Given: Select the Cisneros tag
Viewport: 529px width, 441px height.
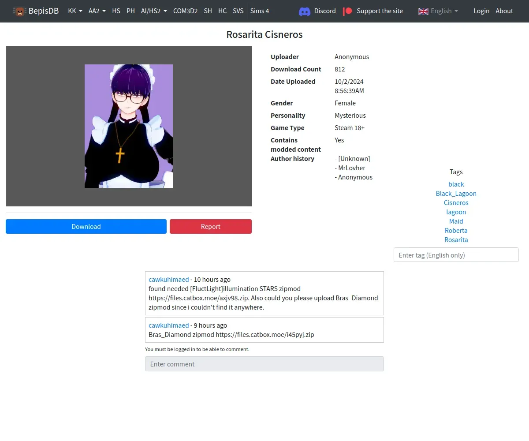Looking at the screenshot, I should point(456,203).
